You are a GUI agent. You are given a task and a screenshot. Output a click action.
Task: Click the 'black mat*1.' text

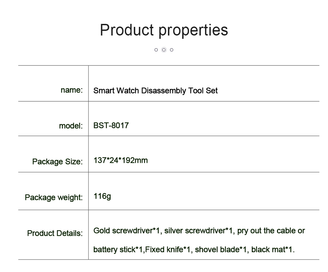[x=273, y=249]
